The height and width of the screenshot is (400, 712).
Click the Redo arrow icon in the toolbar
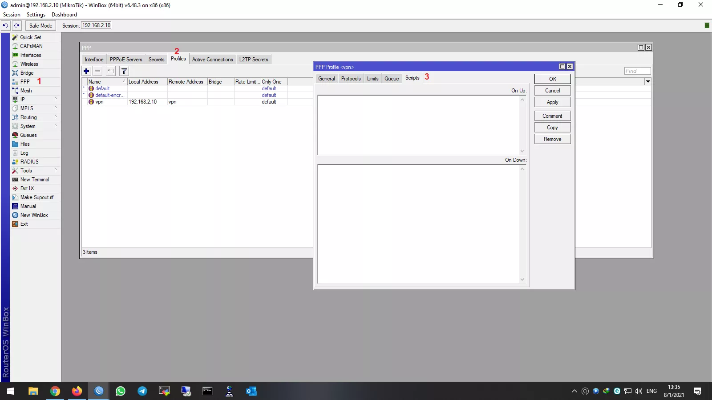coord(17,25)
